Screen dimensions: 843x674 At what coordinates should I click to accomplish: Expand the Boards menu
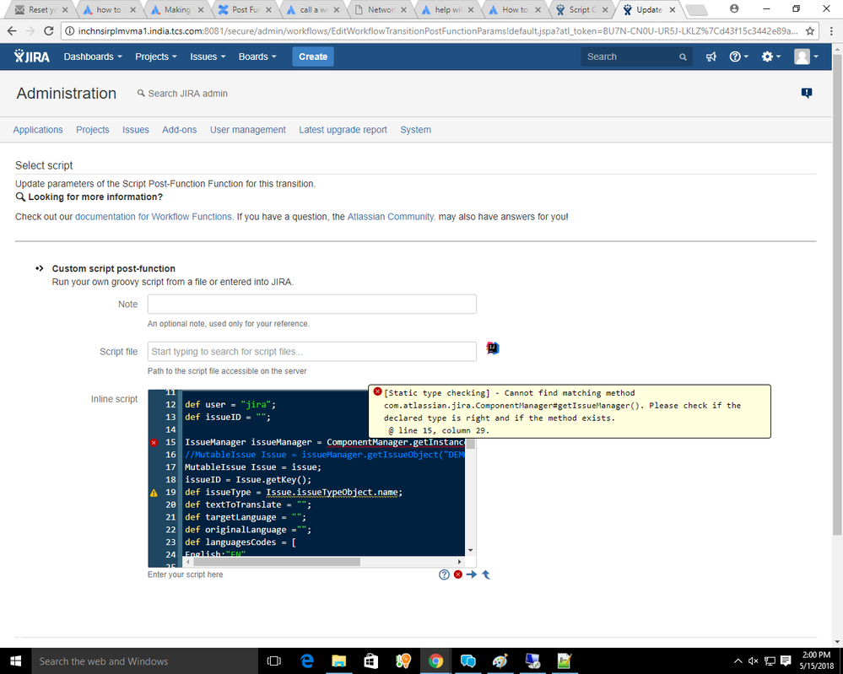257,57
